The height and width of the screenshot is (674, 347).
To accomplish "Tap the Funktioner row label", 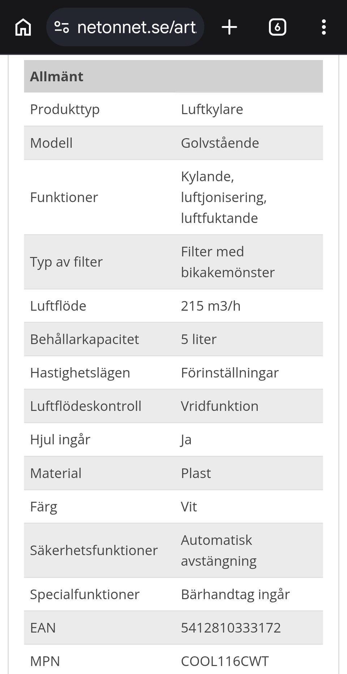I will pyautogui.click(x=64, y=197).
